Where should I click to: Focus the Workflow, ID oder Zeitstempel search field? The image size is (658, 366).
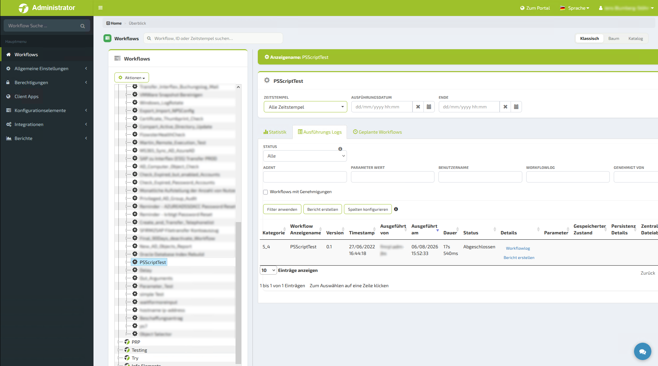click(x=213, y=38)
